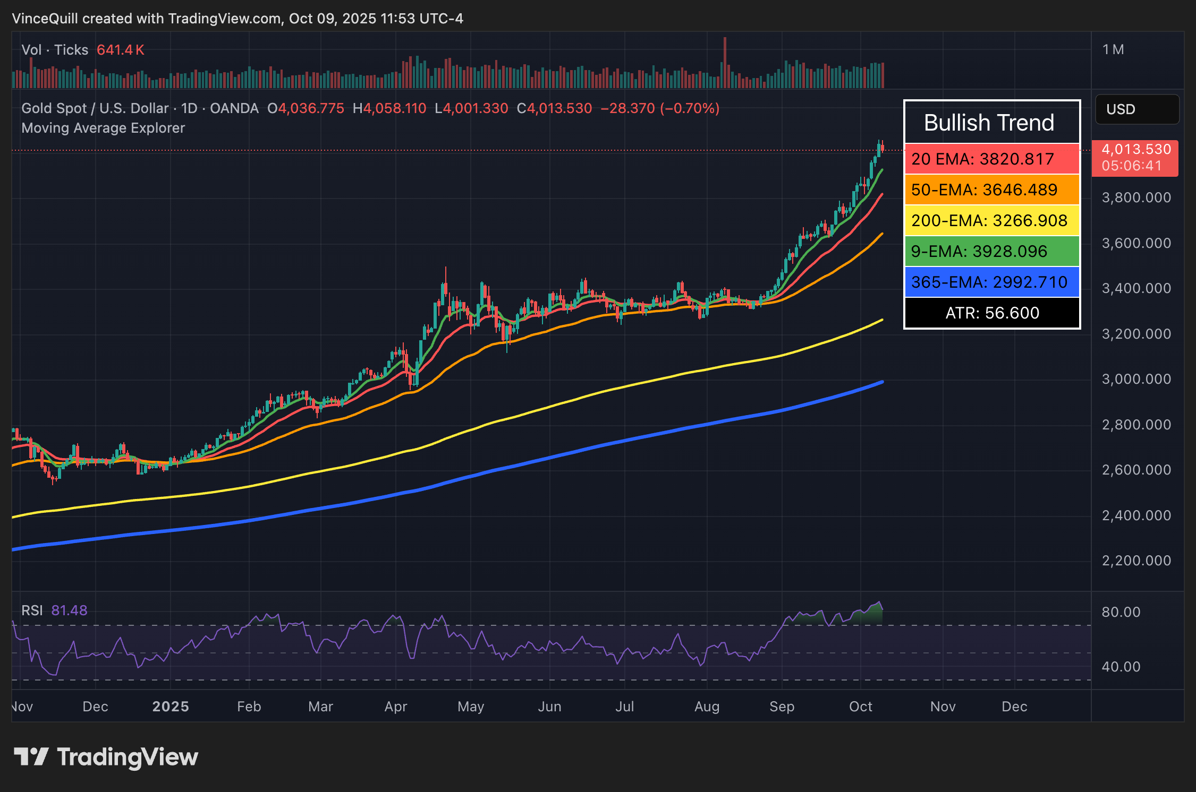
Task: Open the "1D" timeframe selector
Action: tap(189, 108)
